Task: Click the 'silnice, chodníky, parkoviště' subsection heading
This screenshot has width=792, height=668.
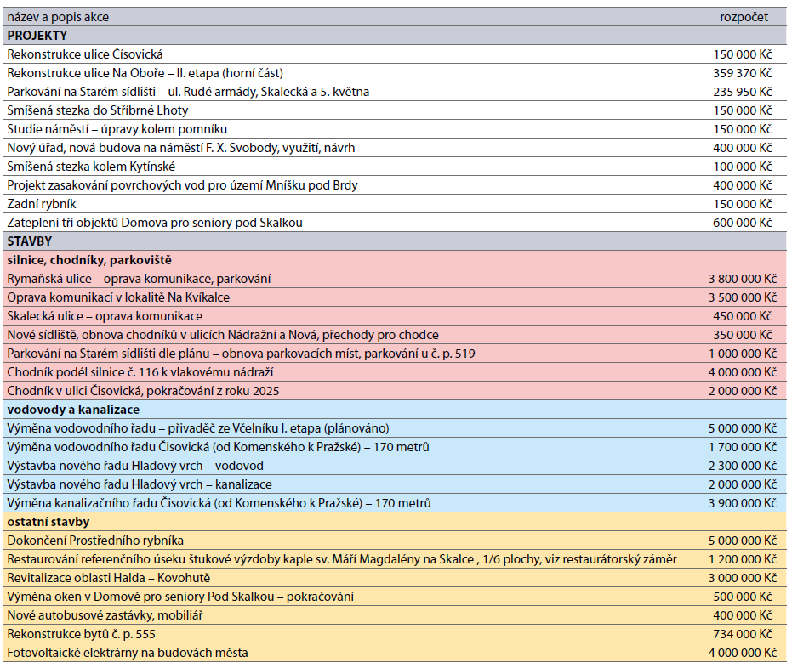Action: pos(89,260)
